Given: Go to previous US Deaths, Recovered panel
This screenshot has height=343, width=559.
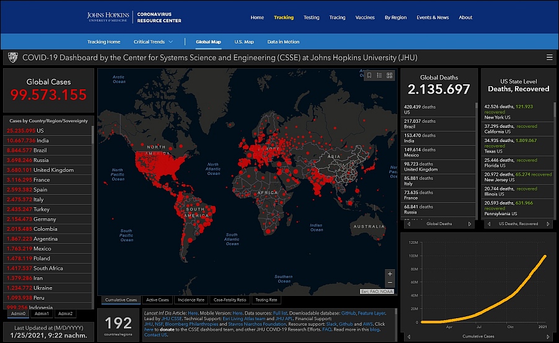Looking at the screenshot, I should pyautogui.click(x=489, y=224).
